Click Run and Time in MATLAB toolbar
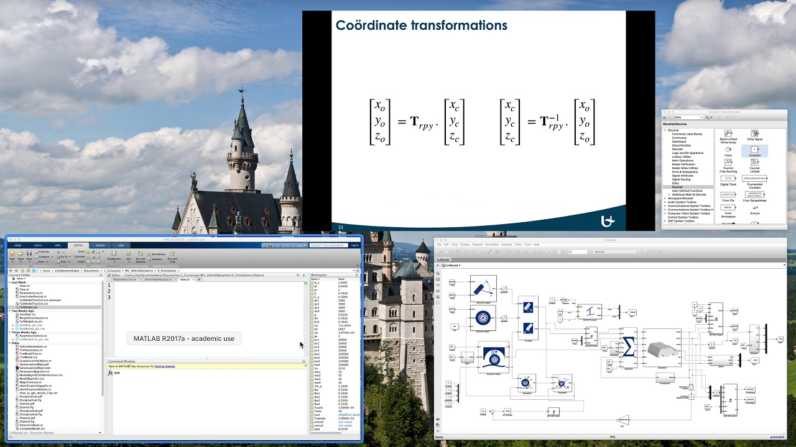796x447 pixels. (172, 256)
